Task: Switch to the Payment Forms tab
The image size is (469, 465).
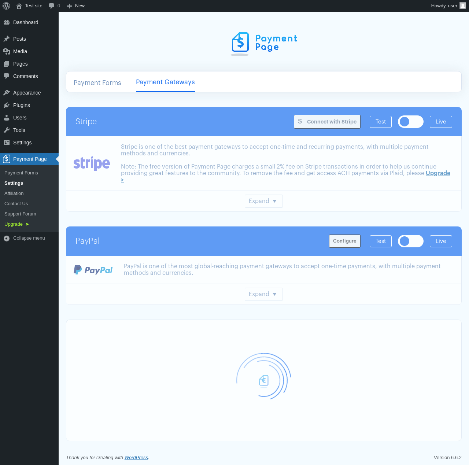Action: 97,83
